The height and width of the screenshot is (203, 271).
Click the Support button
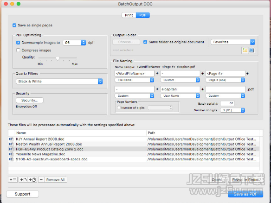pyautogui.click(x=22, y=194)
